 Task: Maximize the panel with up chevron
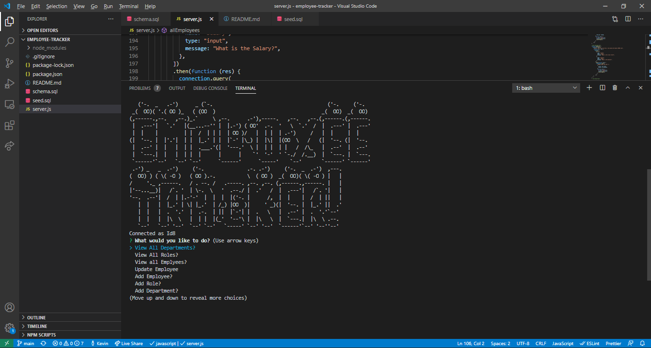(x=628, y=88)
